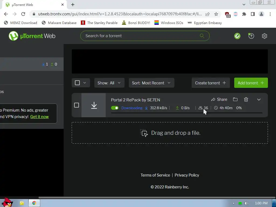Image resolution: width=276 pixels, height=207 pixels.
Task: Click the Create torrent button
Action: [x=211, y=83]
